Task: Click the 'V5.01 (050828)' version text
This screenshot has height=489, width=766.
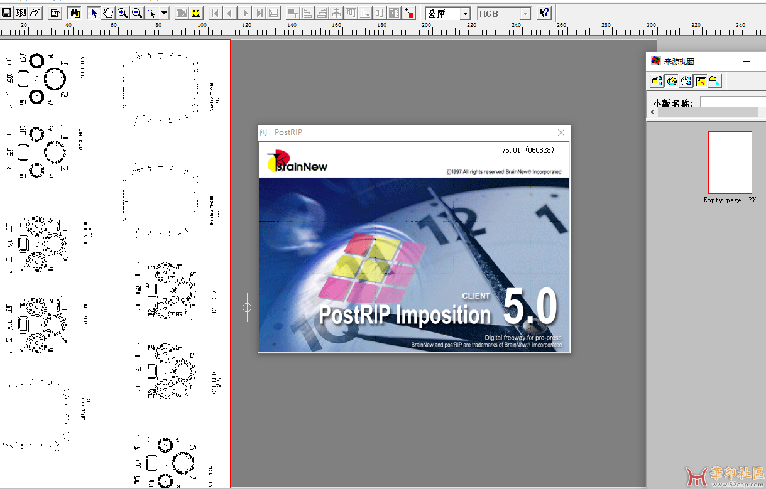Action: click(527, 150)
